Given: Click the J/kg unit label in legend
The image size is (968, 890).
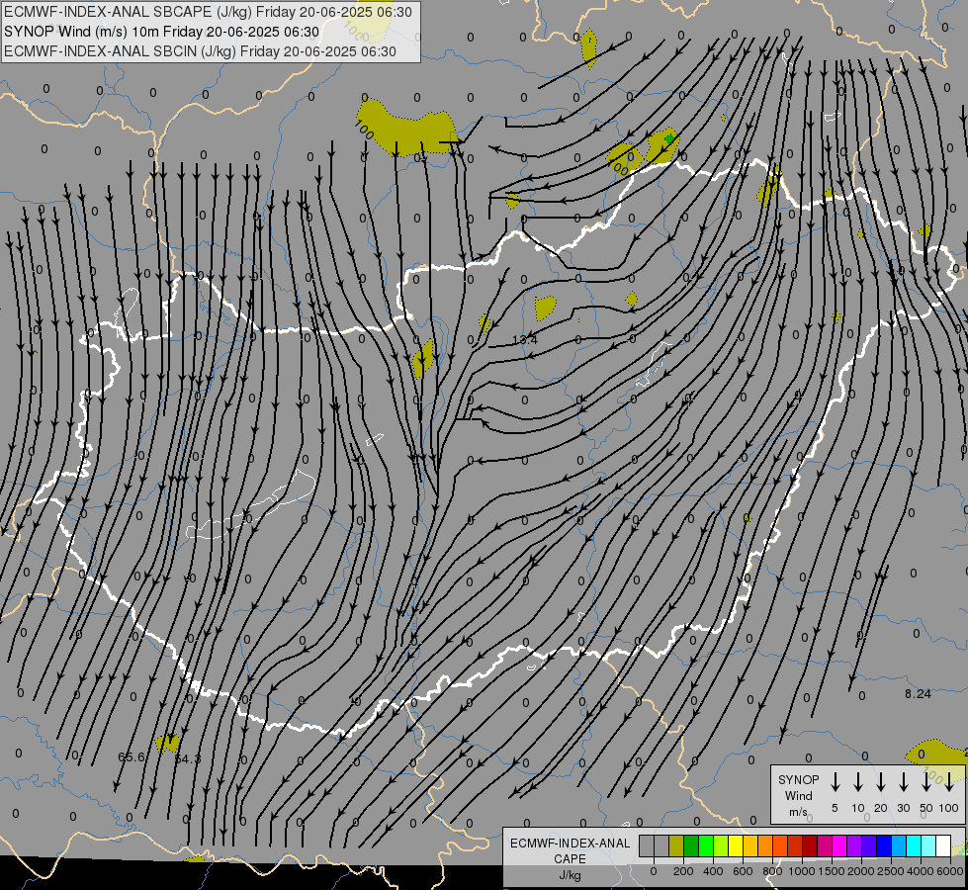Looking at the screenshot, I should (570, 875).
